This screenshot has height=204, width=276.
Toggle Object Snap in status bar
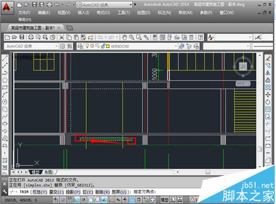coord(91,200)
